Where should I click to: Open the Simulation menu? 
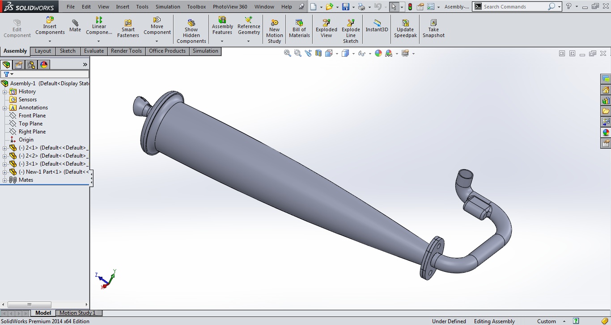tap(168, 7)
